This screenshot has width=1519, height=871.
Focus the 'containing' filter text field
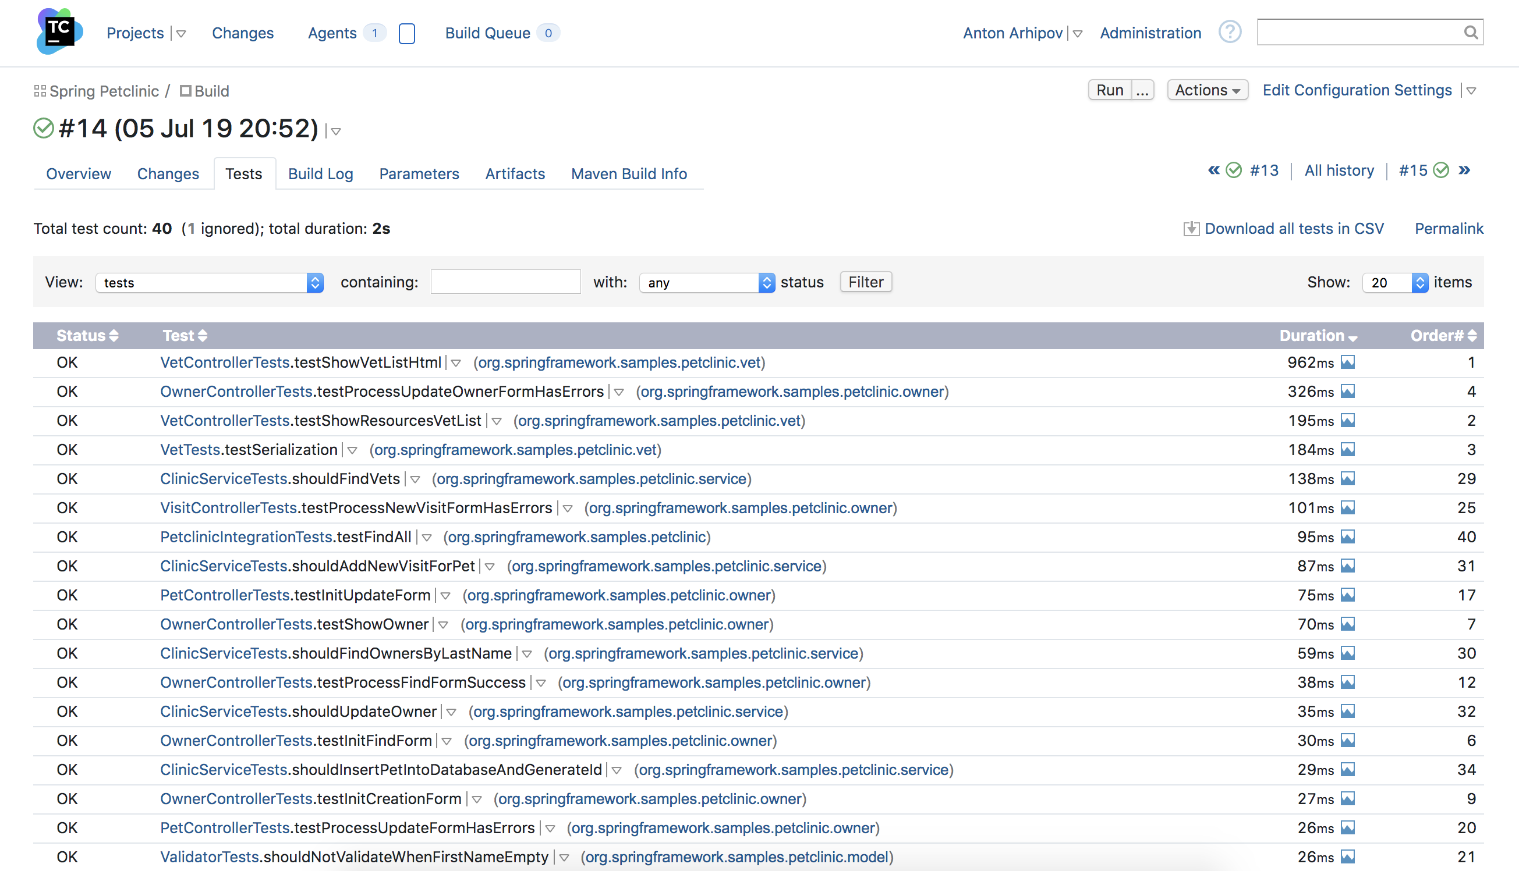tap(506, 282)
